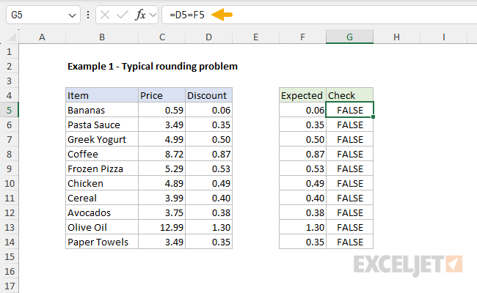477x293 pixels.
Task: Select the 'Coffee' cell
Action: click(x=102, y=154)
